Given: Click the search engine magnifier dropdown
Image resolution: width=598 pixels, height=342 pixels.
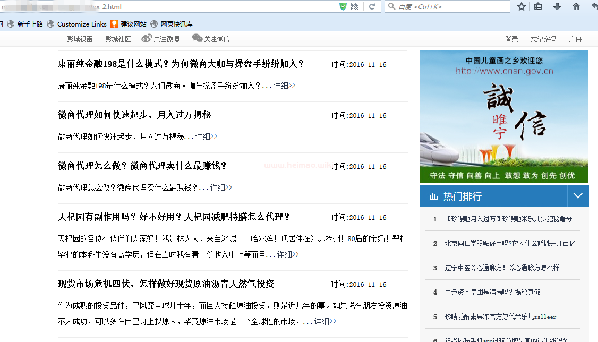Looking at the screenshot, I should click(392, 6).
